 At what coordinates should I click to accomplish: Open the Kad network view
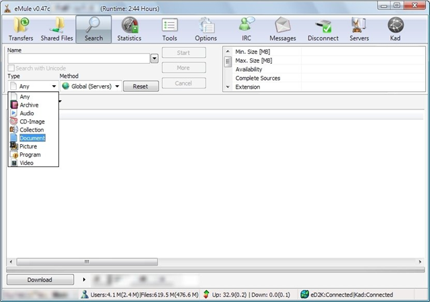(395, 30)
